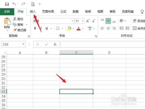The height and width of the screenshot is (109, 145).
Task: Set middle vertical alignment
Action: pyautogui.click(x=108, y=21)
